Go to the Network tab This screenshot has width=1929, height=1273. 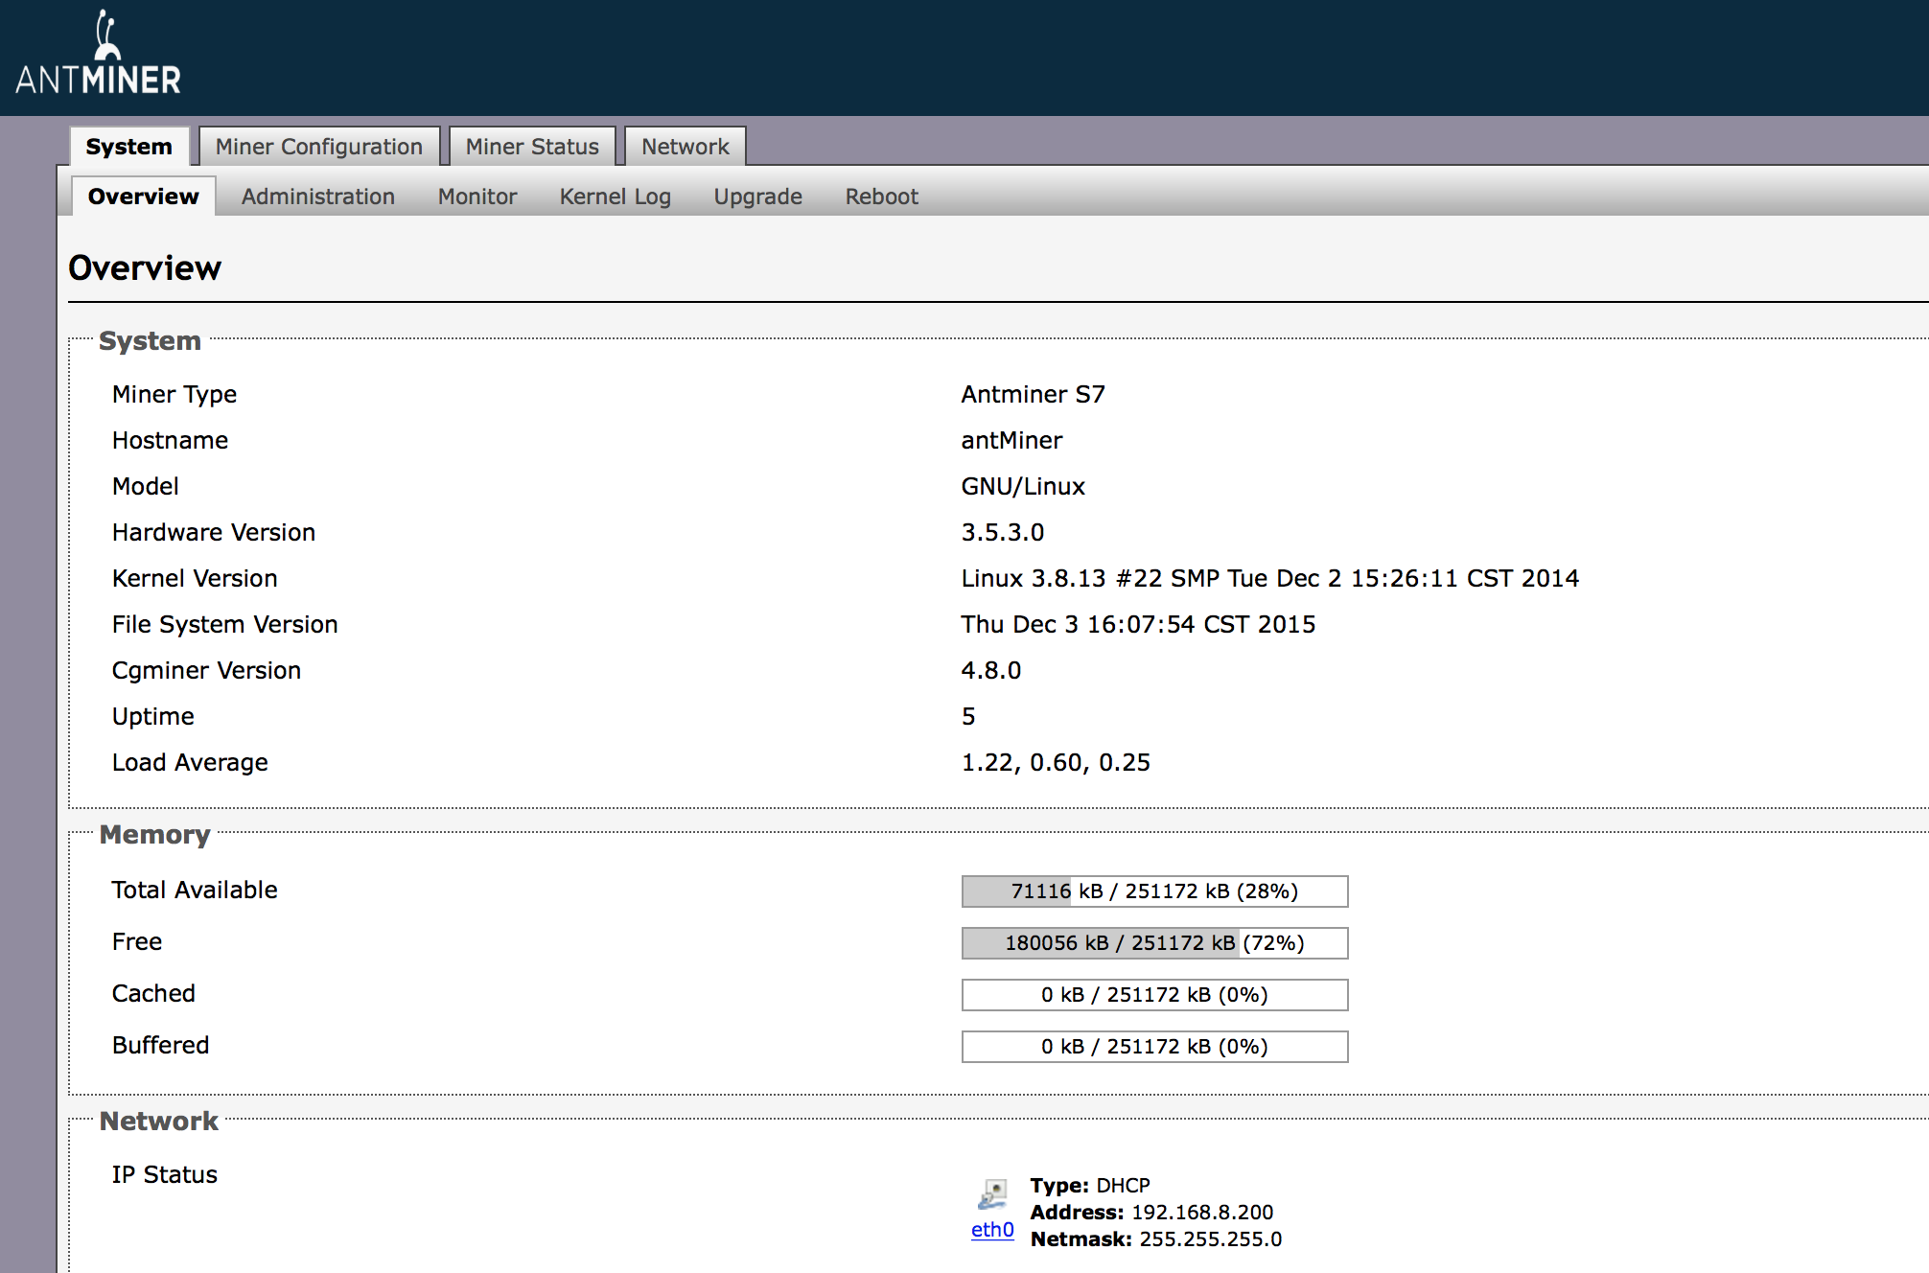[686, 147]
